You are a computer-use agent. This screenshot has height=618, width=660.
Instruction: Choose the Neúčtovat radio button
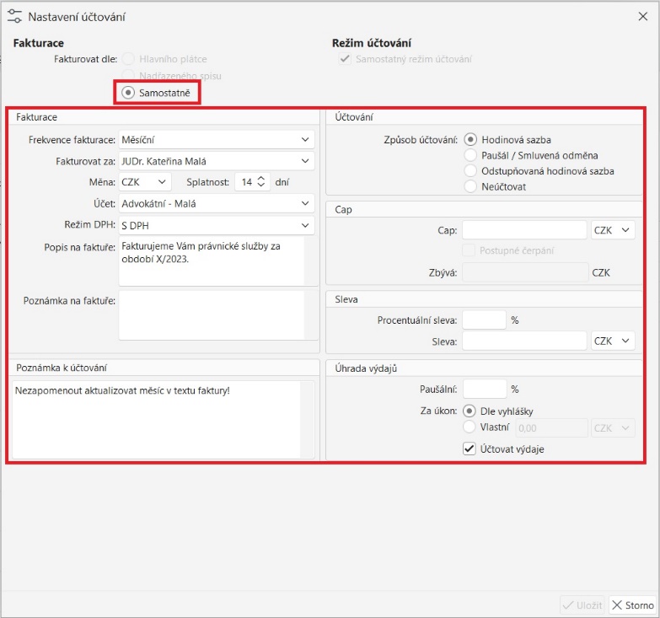click(x=470, y=186)
